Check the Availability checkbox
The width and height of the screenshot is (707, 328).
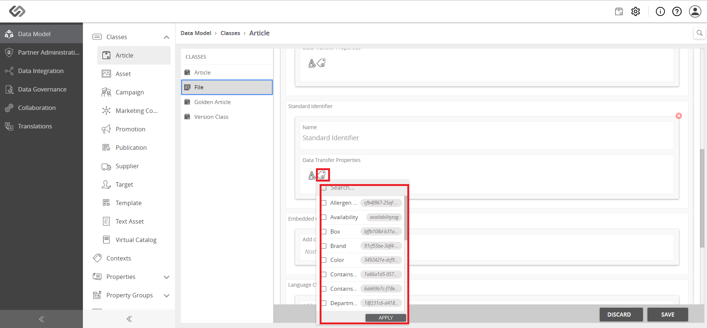[324, 217]
